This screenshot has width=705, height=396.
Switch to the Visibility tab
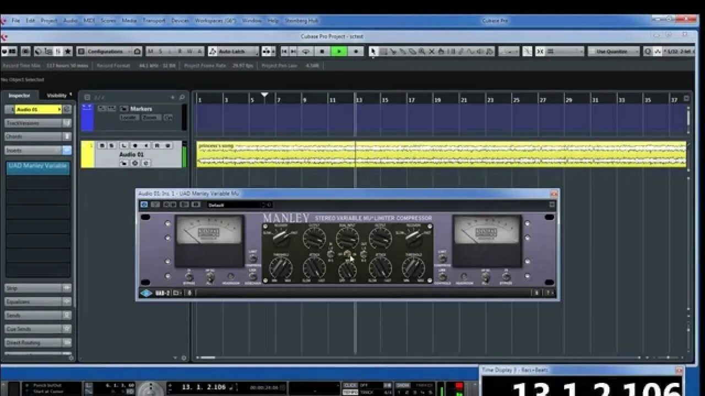click(57, 96)
